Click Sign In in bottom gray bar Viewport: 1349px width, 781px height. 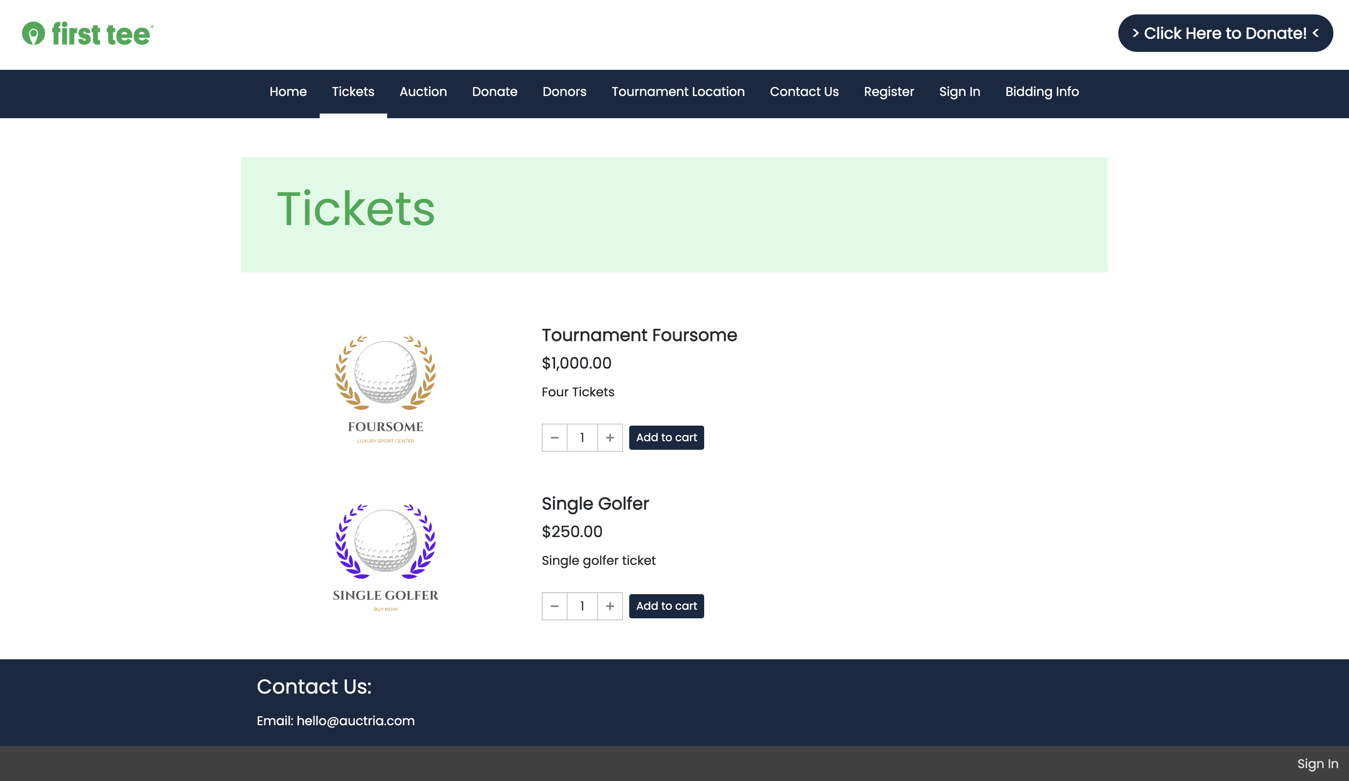(1317, 763)
